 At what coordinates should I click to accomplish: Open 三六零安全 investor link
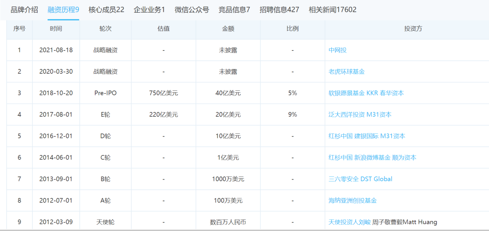pos(344,179)
